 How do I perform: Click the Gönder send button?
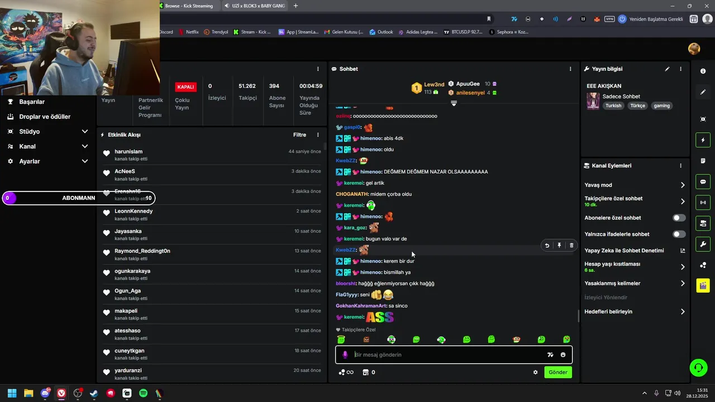point(557,372)
